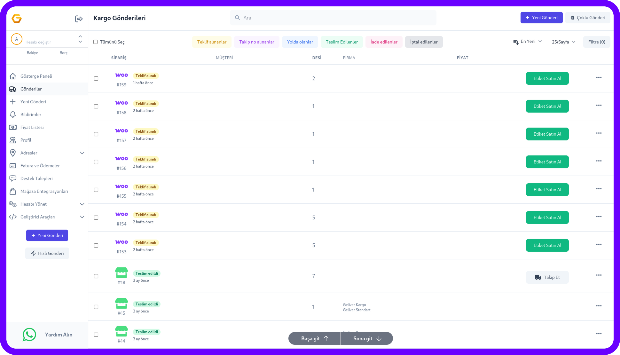
Task: Select the İade edilenler filter tab
Action: [x=384, y=42]
